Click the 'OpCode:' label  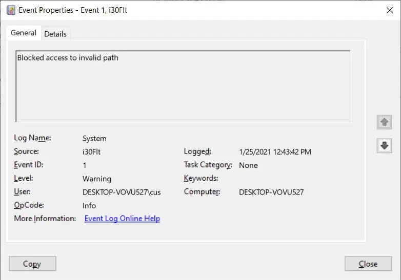[x=29, y=205]
